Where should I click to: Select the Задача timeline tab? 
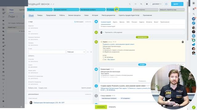142,22
